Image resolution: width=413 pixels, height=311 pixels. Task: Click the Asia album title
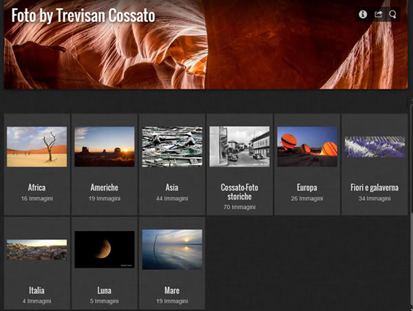pos(172,188)
